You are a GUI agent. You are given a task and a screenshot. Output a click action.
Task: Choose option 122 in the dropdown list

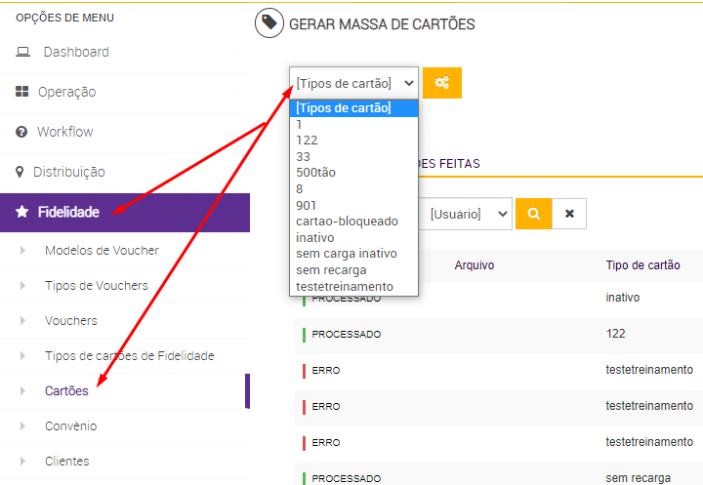pyautogui.click(x=353, y=141)
